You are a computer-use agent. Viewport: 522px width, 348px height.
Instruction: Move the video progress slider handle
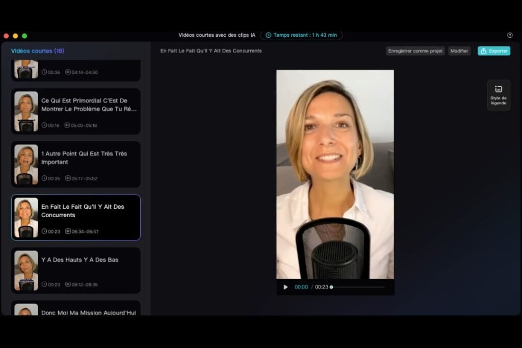[x=331, y=287]
